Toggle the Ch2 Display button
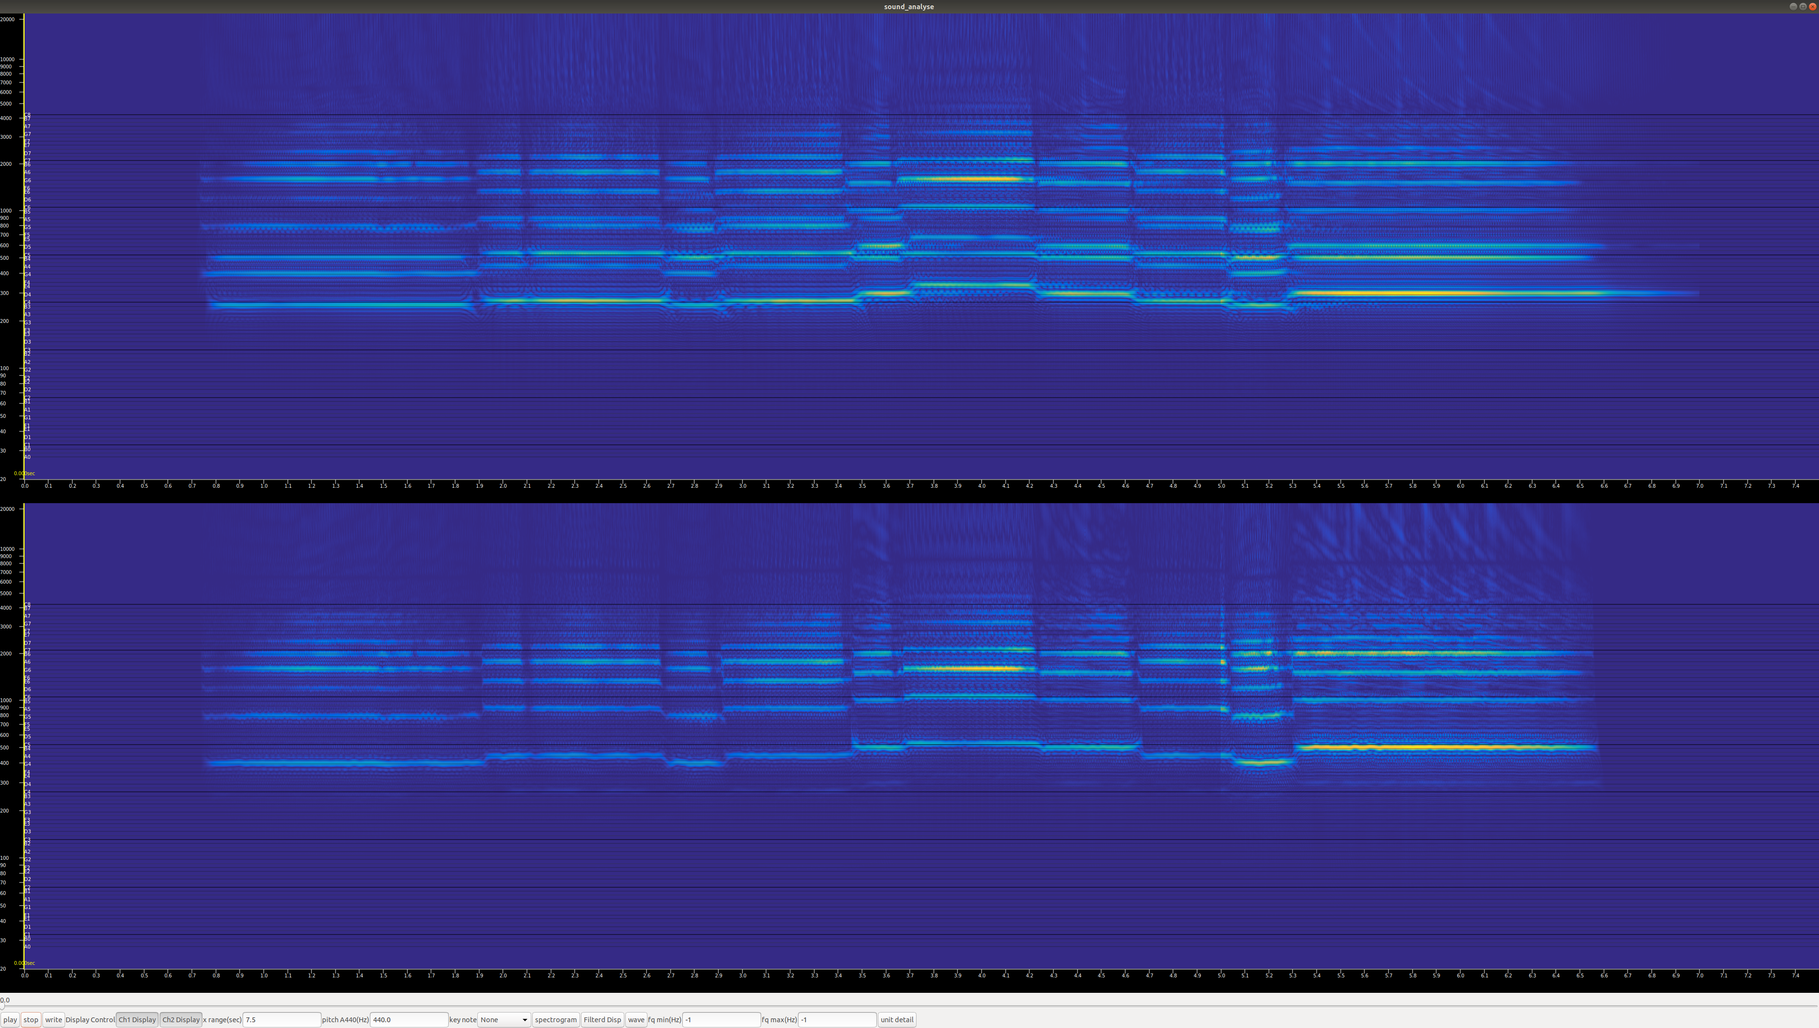 (x=181, y=1019)
